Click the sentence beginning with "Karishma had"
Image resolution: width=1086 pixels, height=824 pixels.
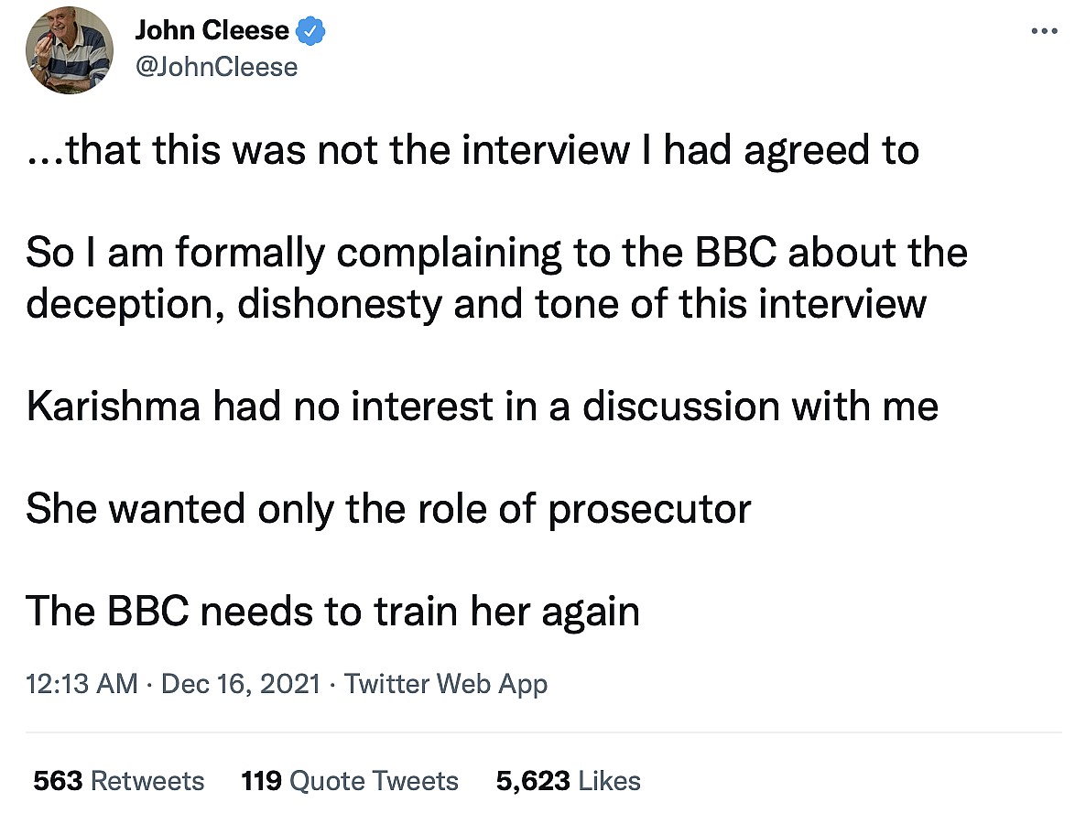click(x=482, y=407)
